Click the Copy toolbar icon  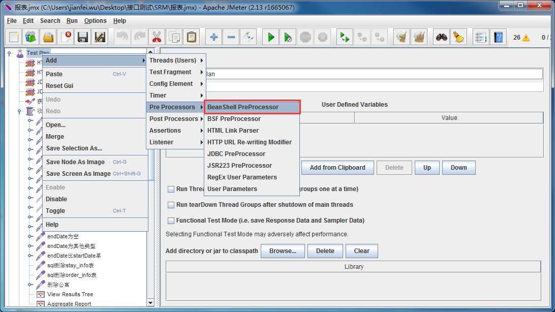pos(174,37)
